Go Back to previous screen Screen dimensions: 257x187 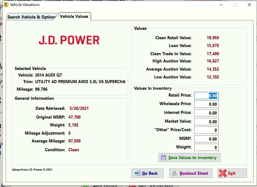147,173
